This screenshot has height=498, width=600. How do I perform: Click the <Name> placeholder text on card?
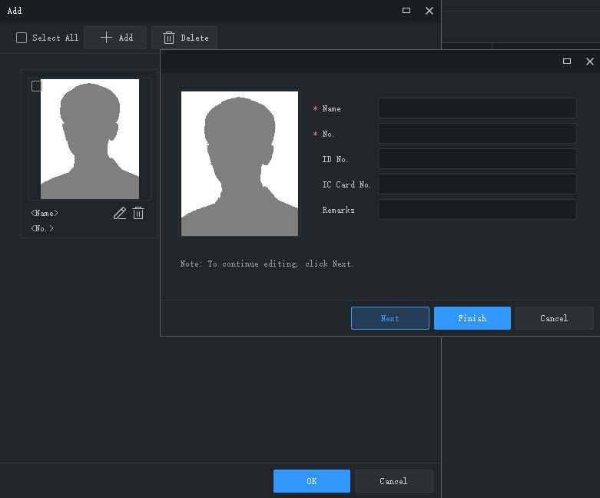click(45, 213)
